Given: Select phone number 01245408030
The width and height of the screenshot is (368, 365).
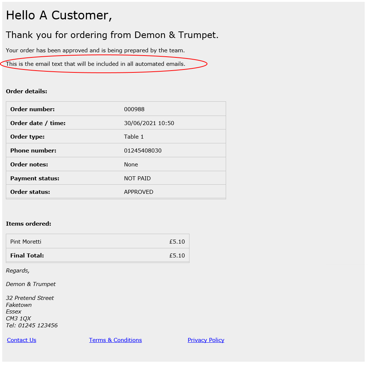Looking at the screenshot, I should [x=143, y=151].
